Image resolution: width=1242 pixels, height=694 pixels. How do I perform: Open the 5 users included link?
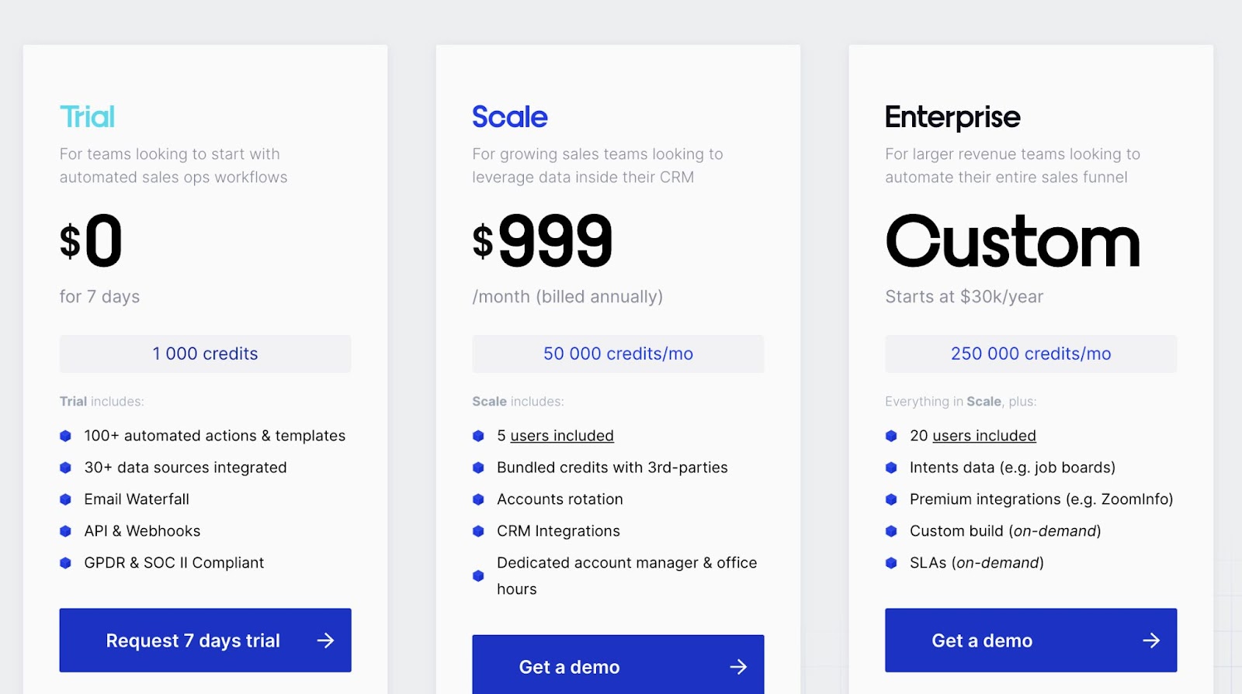[561, 436]
